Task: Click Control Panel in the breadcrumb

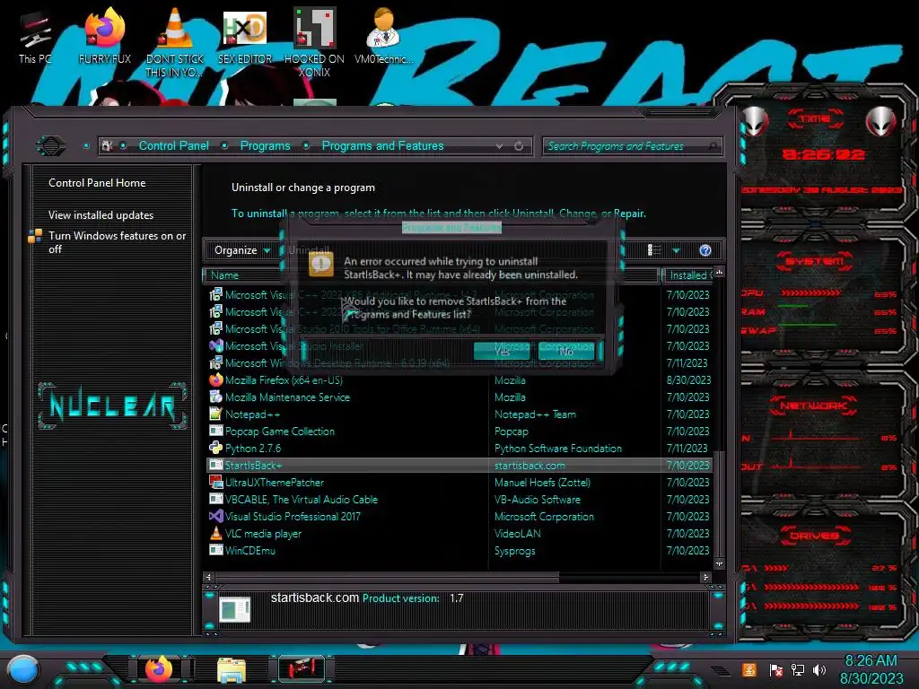Action: click(x=173, y=146)
